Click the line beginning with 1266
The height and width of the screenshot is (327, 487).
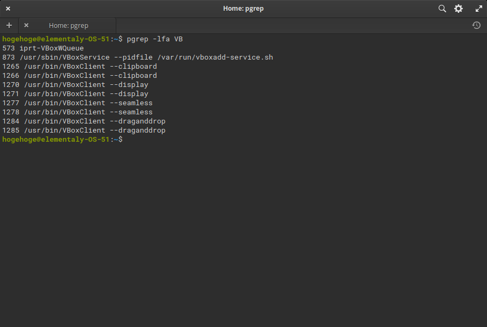tap(80, 75)
